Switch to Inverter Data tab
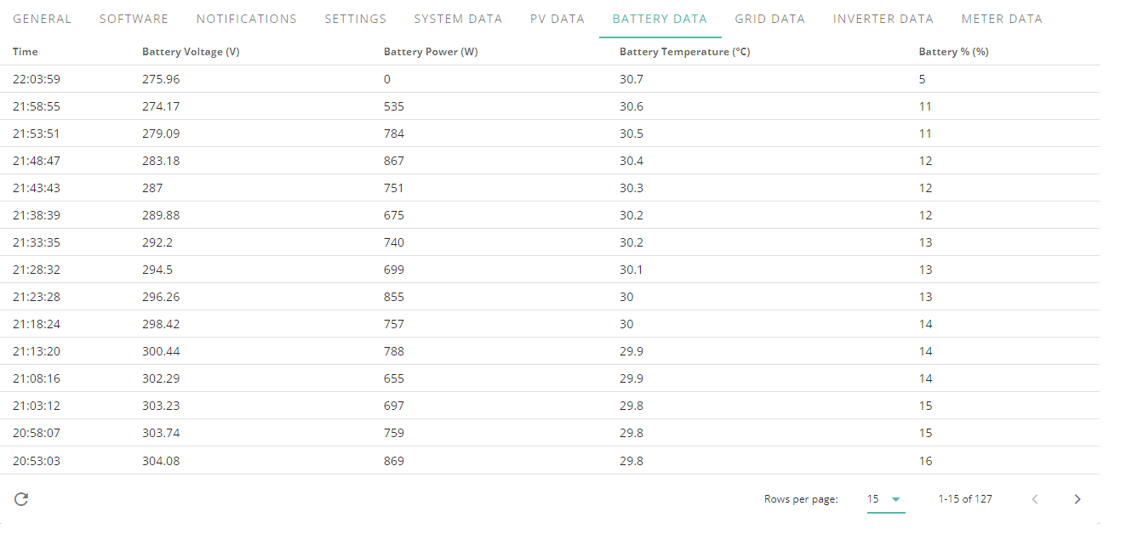Image resolution: width=1126 pixels, height=540 pixels. coord(883,19)
